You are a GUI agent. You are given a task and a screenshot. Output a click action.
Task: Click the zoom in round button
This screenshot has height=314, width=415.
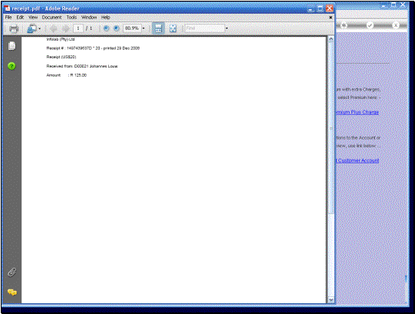(x=116, y=28)
